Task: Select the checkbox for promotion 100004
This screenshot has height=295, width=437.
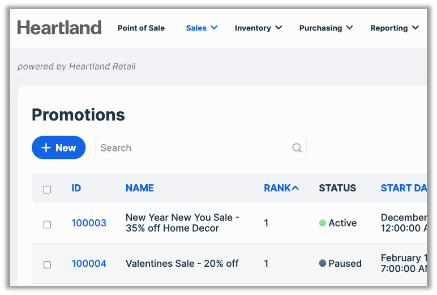Action: tap(48, 264)
